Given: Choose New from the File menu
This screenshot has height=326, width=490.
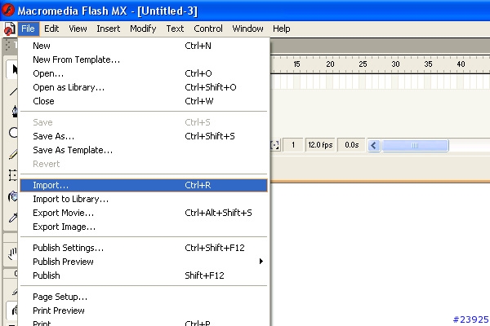Looking at the screenshot, I should pos(144,46).
